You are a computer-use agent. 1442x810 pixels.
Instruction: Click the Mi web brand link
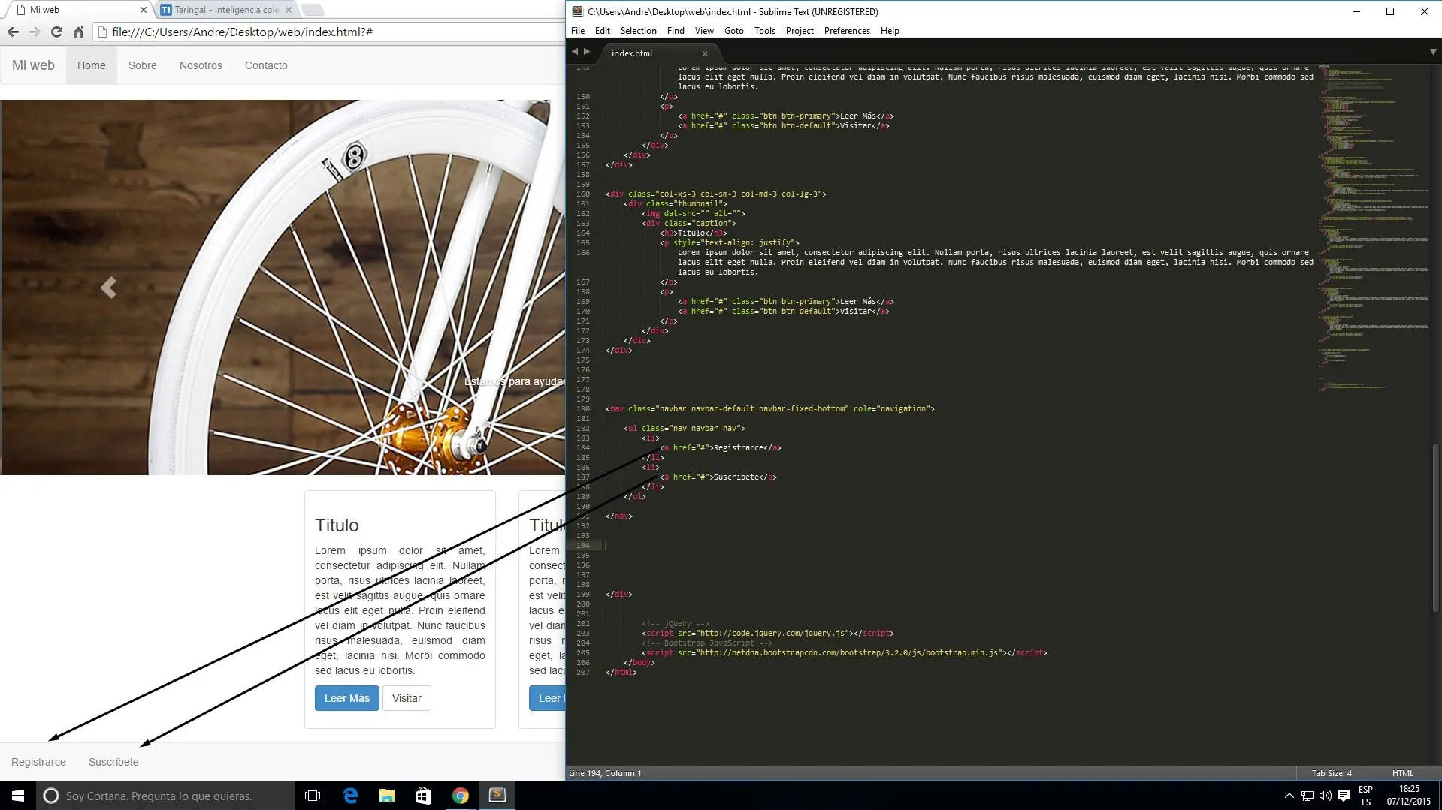click(33, 65)
